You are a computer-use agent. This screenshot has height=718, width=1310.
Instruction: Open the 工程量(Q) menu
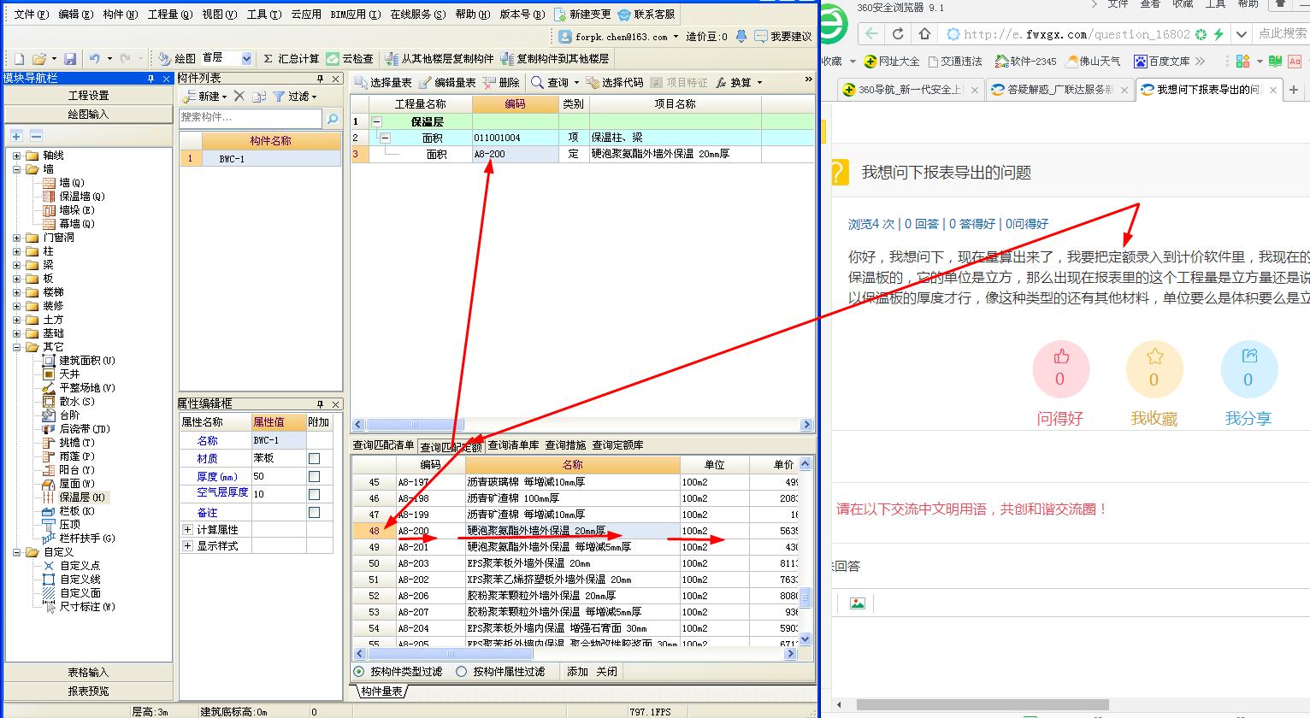click(x=169, y=15)
